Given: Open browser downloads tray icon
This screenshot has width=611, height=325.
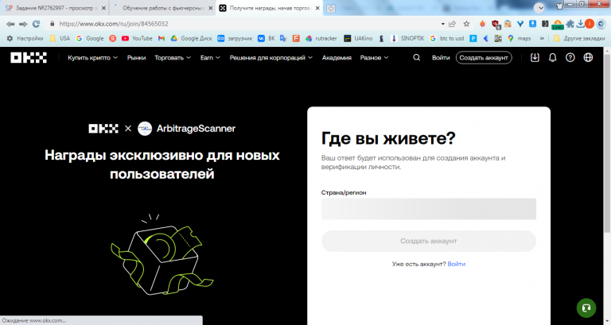Looking at the screenshot, I should 580,24.
